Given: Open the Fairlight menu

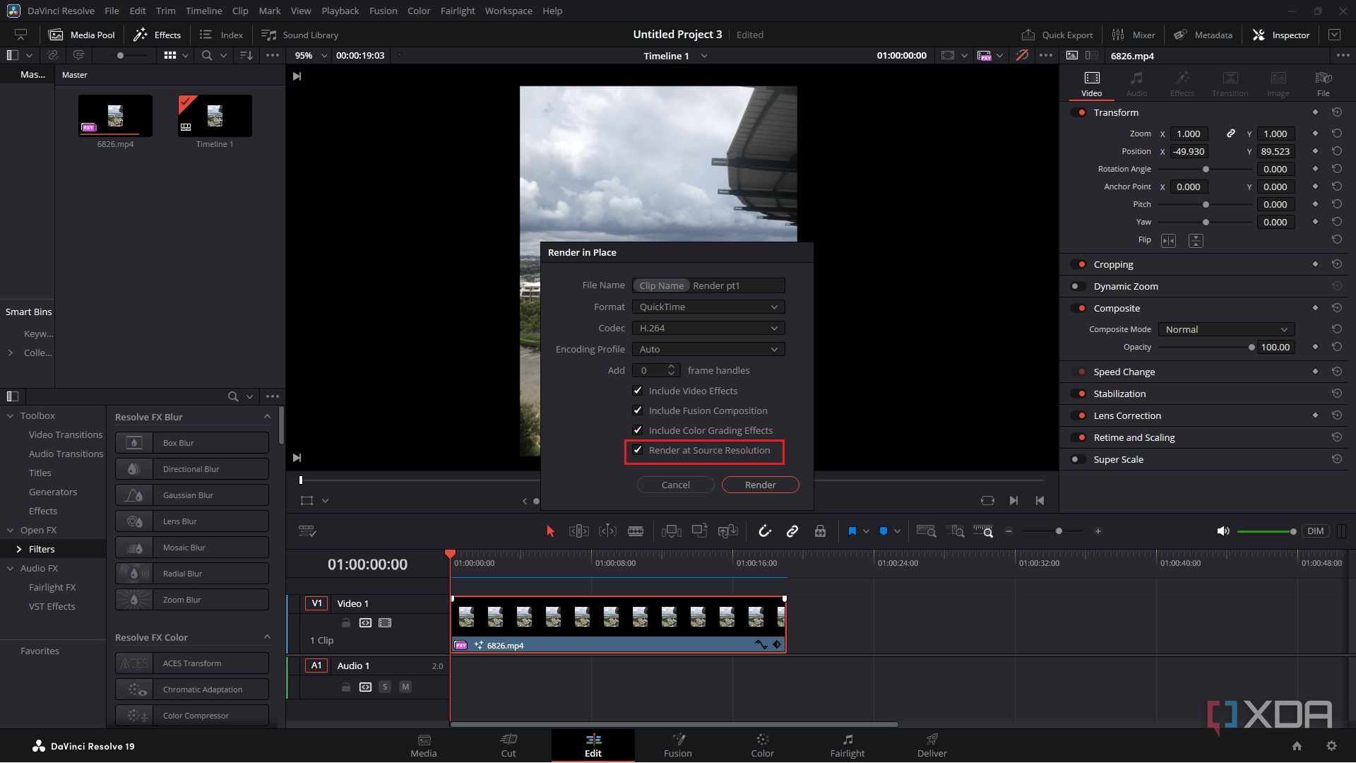Looking at the screenshot, I should click(x=457, y=11).
